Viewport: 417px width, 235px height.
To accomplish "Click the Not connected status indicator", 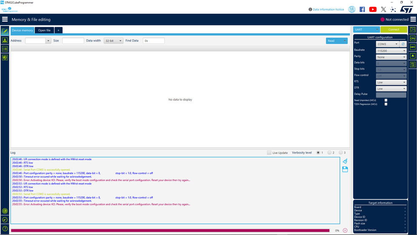I will [x=394, y=20].
